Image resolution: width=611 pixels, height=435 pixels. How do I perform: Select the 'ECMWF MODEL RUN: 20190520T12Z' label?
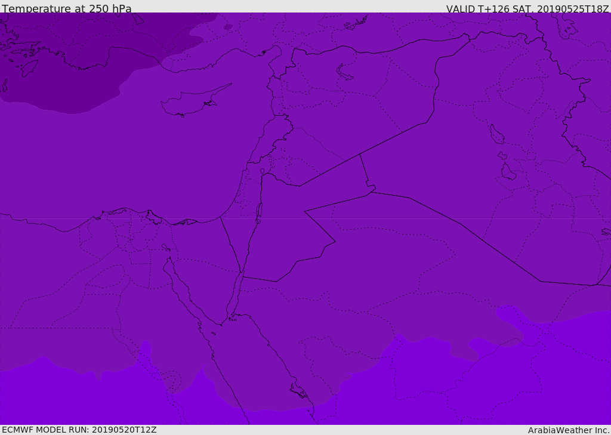point(79,430)
